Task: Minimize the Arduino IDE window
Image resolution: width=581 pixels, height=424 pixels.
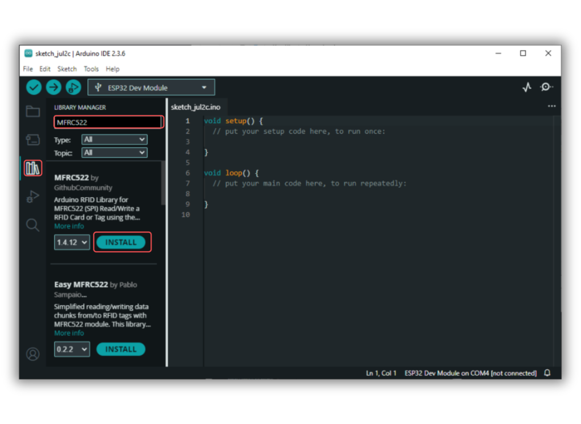Action: pyautogui.click(x=498, y=53)
